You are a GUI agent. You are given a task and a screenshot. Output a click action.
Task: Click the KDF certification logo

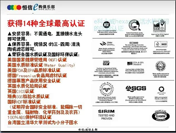(106, 63)
